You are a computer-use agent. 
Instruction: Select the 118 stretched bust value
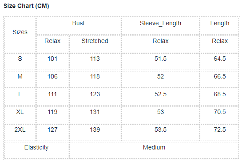pyautogui.click(x=95, y=76)
